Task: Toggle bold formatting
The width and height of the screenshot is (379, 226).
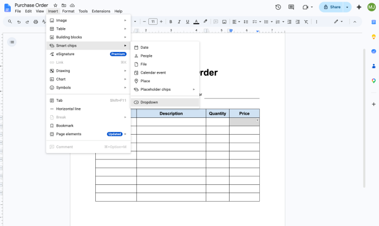Action: tap(171, 22)
